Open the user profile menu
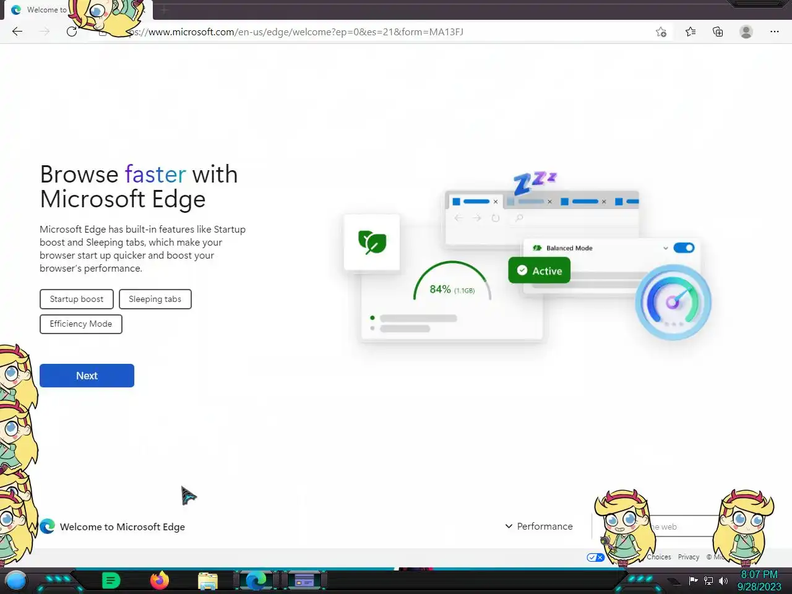The width and height of the screenshot is (792, 594). (x=746, y=32)
